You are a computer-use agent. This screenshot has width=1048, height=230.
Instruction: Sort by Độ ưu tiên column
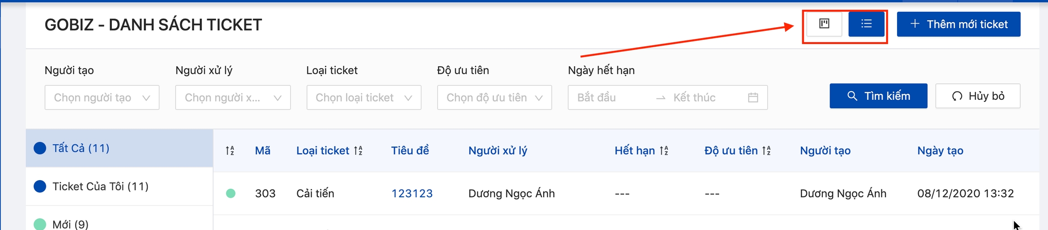pos(767,151)
